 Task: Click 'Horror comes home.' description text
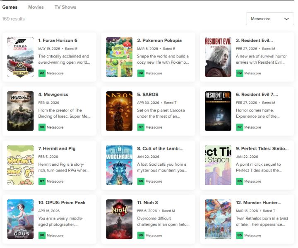pos(257,113)
